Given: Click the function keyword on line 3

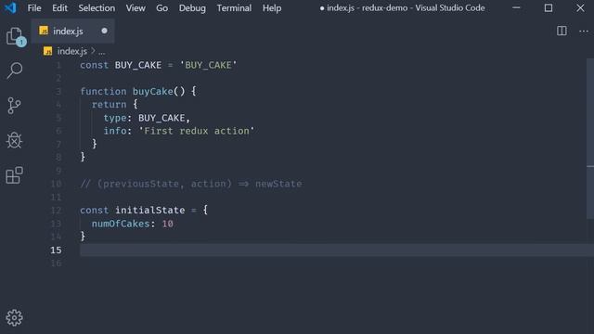Looking at the screenshot, I should [103, 91].
